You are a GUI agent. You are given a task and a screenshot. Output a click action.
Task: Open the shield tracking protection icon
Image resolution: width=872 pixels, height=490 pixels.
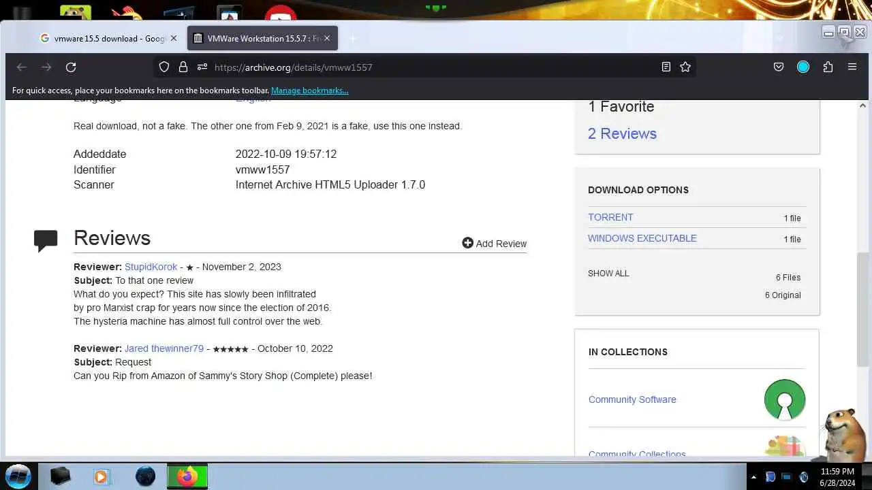[x=164, y=67]
